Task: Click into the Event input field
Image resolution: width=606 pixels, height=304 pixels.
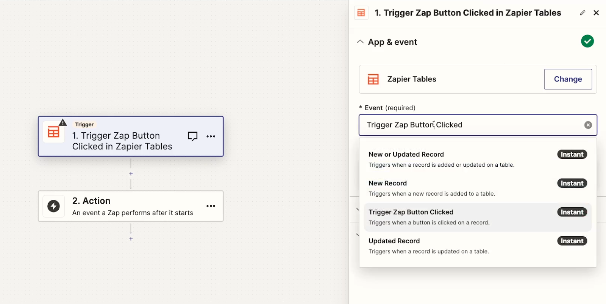Action: (x=478, y=125)
